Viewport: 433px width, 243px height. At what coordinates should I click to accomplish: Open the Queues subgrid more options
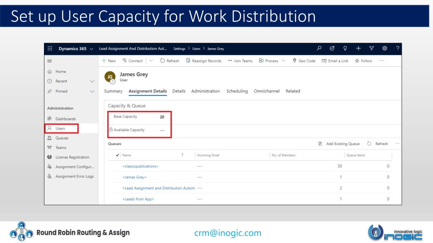(x=397, y=143)
